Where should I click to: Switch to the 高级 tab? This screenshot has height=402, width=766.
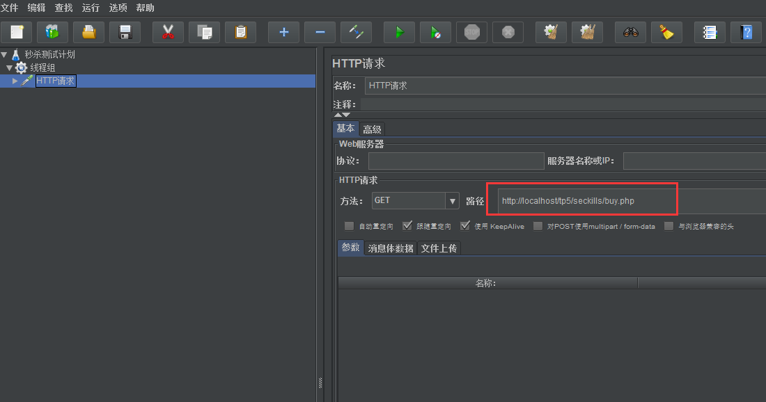click(x=372, y=129)
